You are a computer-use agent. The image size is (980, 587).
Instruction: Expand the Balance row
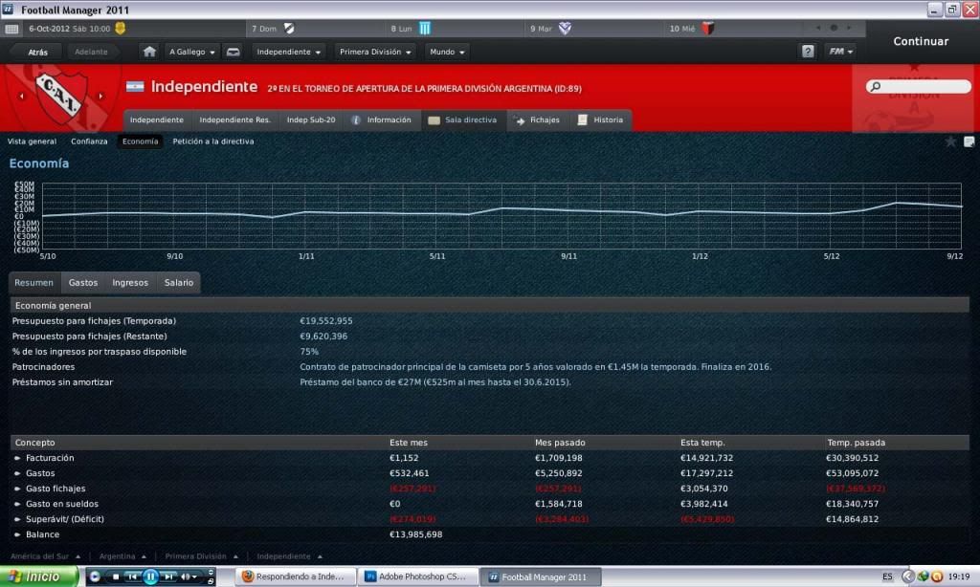17,534
